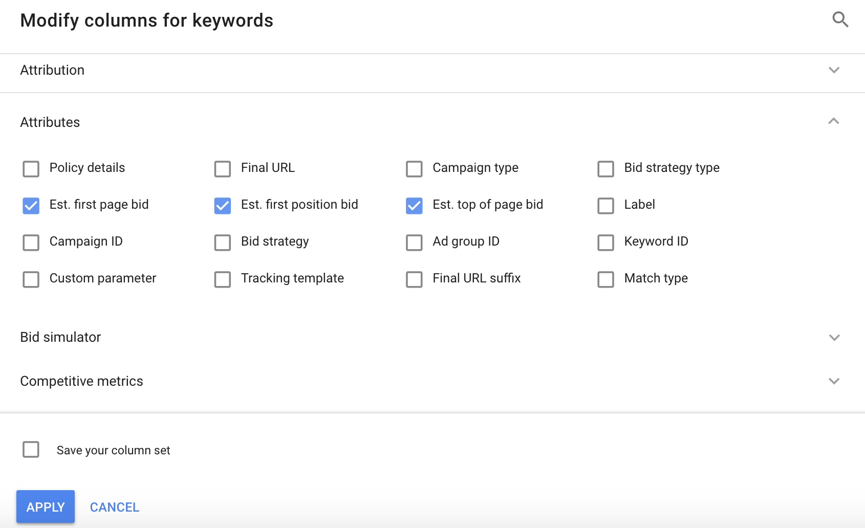Toggle Save your column set checkbox
The image size is (865, 528).
pyautogui.click(x=31, y=450)
